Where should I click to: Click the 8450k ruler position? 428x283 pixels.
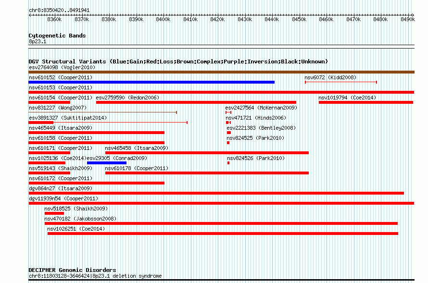pyautogui.click(x=299, y=19)
